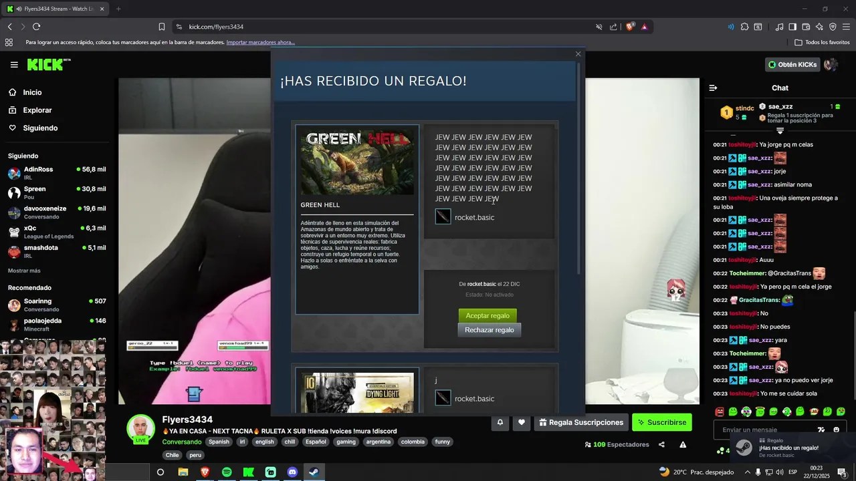Open Brave Shields icon
The width and height of the screenshot is (856, 481).
(630, 27)
